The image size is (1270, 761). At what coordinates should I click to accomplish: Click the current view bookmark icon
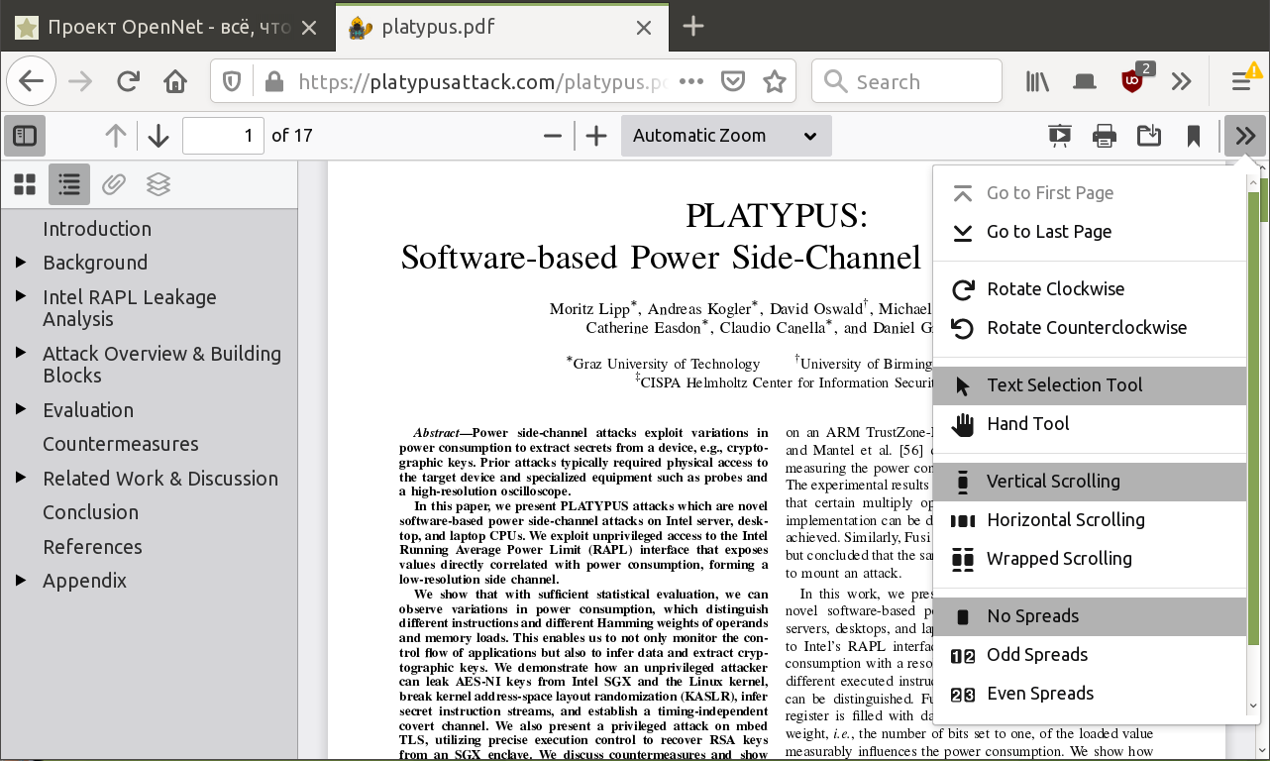tap(1194, 136)
